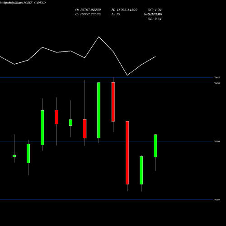
Task: Click the OL: 0.64 readout
Action: tap(155, 19)
